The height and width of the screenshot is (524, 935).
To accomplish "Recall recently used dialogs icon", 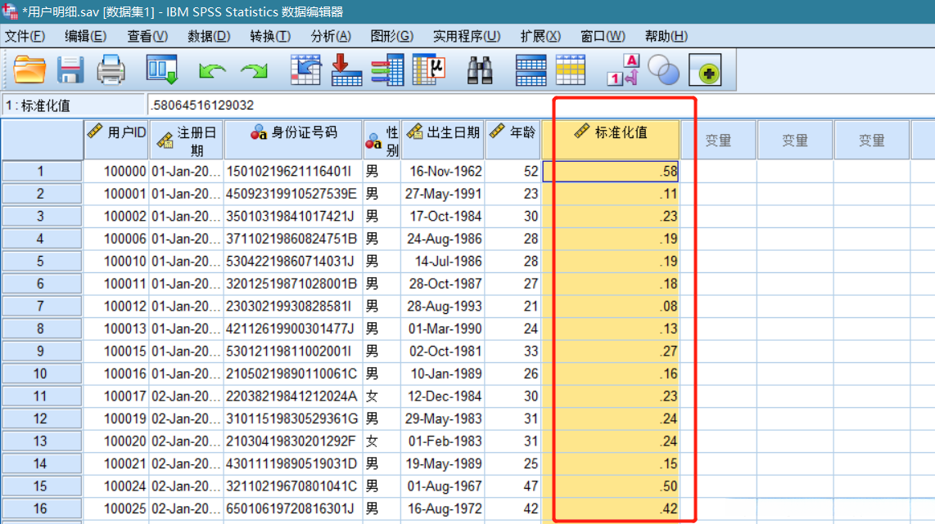I will click(162, 69).
